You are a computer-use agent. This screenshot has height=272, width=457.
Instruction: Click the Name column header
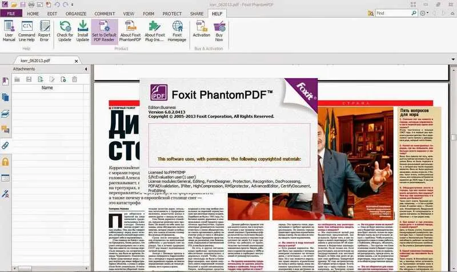click(x=47, y=88)
